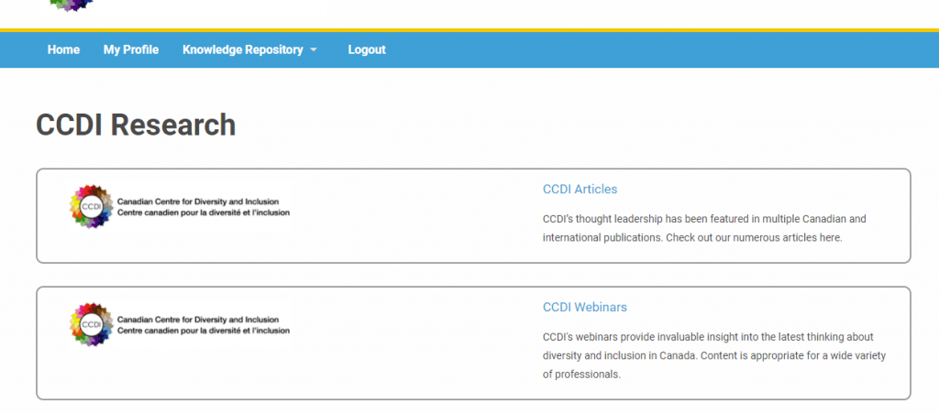Open My Profile from the navigation bar
Image resolution: width=939 pixels, height=413 pixels.
point(131,49)
